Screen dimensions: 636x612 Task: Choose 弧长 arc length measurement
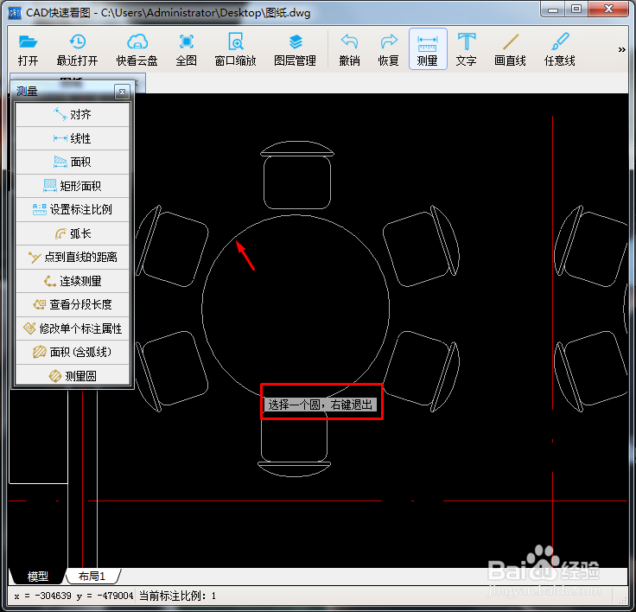click(x=73, y=233)
